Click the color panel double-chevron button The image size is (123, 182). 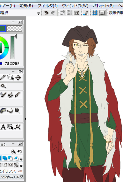20,22
